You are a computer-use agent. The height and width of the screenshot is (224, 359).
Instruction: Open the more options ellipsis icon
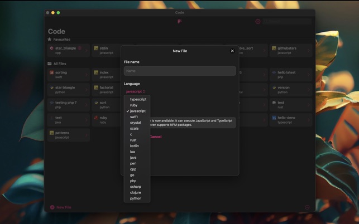(x=307, y=207)
